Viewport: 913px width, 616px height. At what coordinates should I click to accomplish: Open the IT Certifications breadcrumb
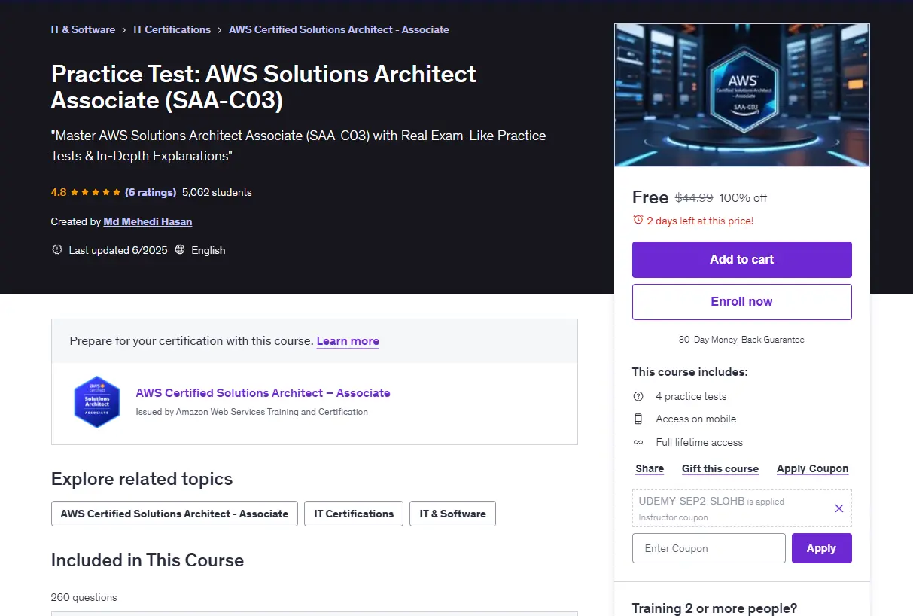(172, 29)
